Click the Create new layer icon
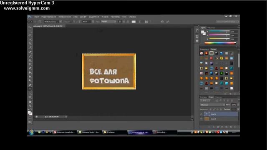Screen dimensions: 267x150 point(231,127)
